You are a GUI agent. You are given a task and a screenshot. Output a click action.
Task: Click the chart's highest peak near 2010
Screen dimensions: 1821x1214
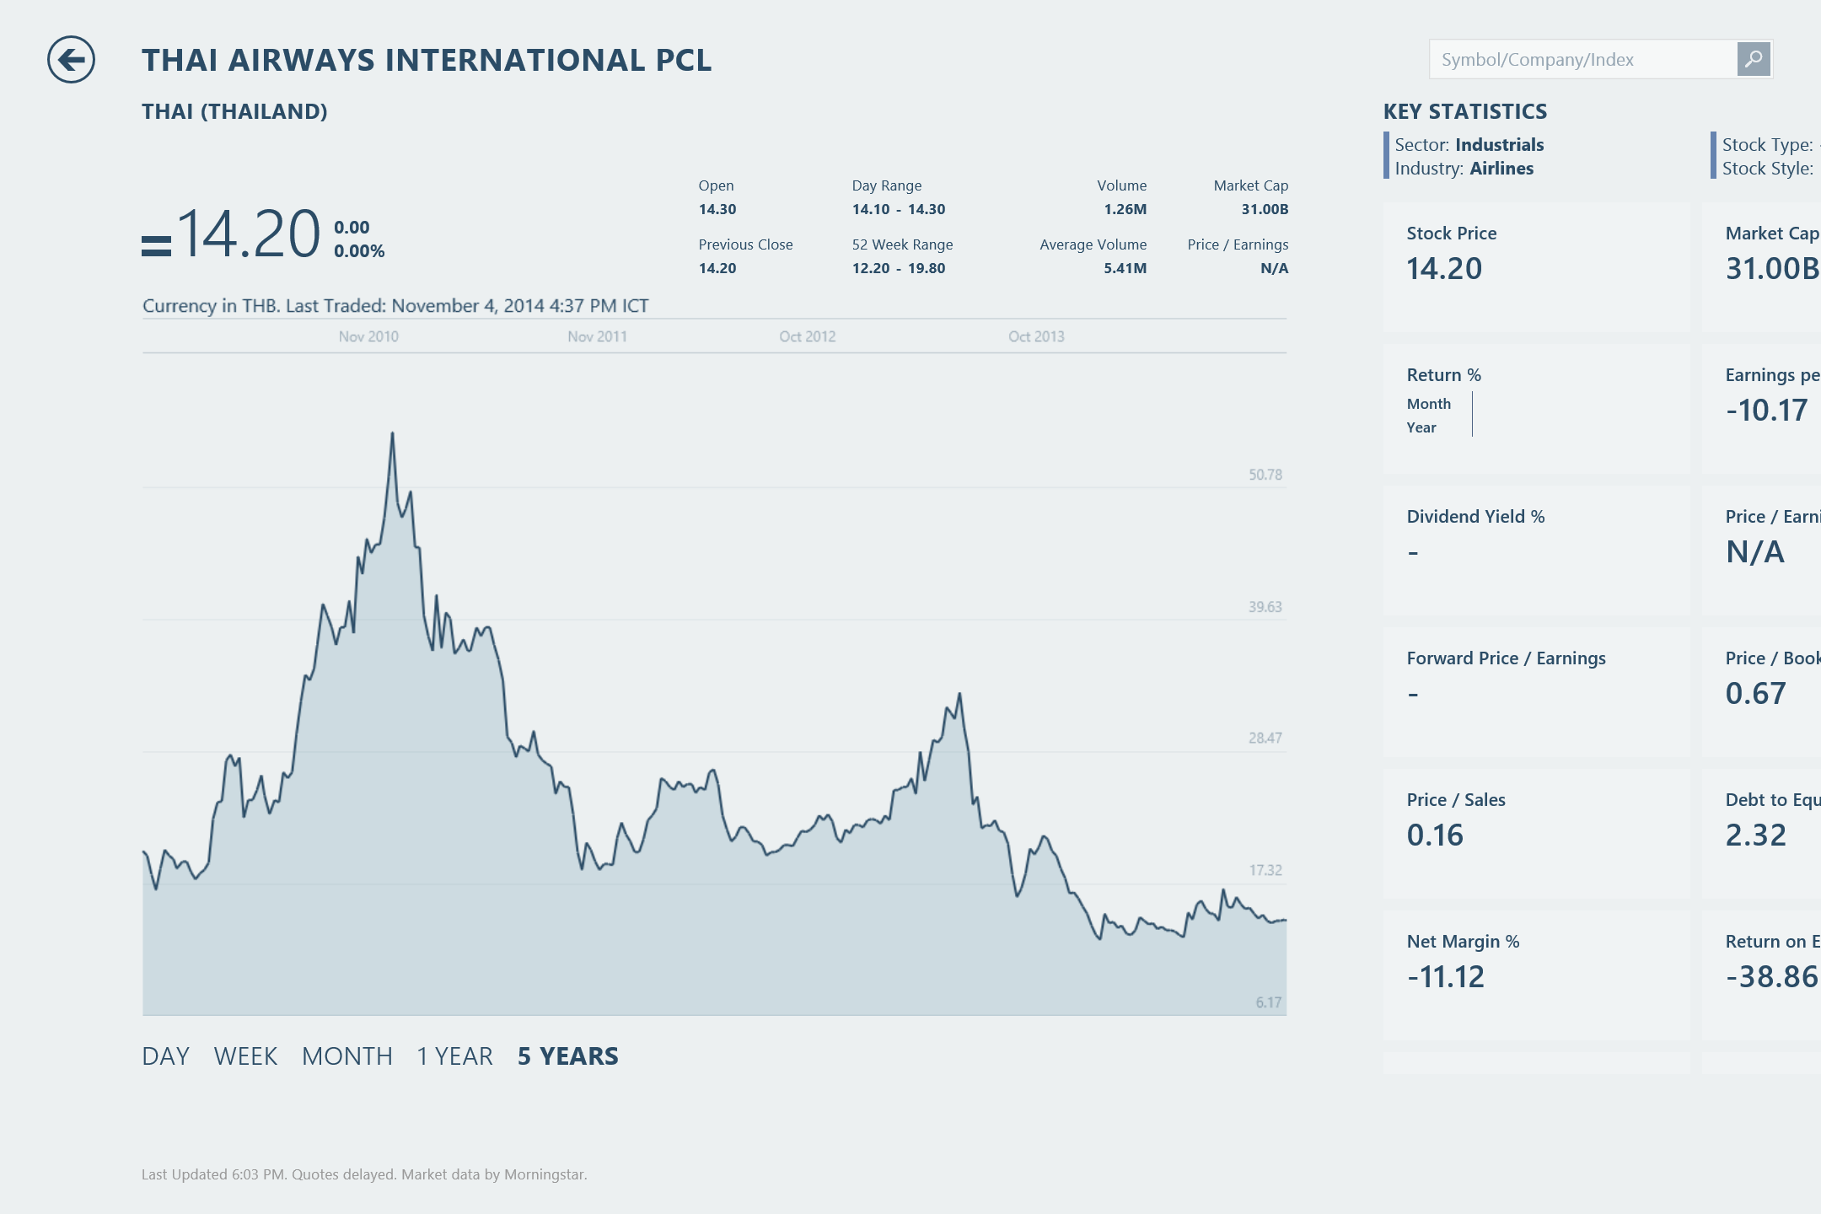(x=392, y=434)
